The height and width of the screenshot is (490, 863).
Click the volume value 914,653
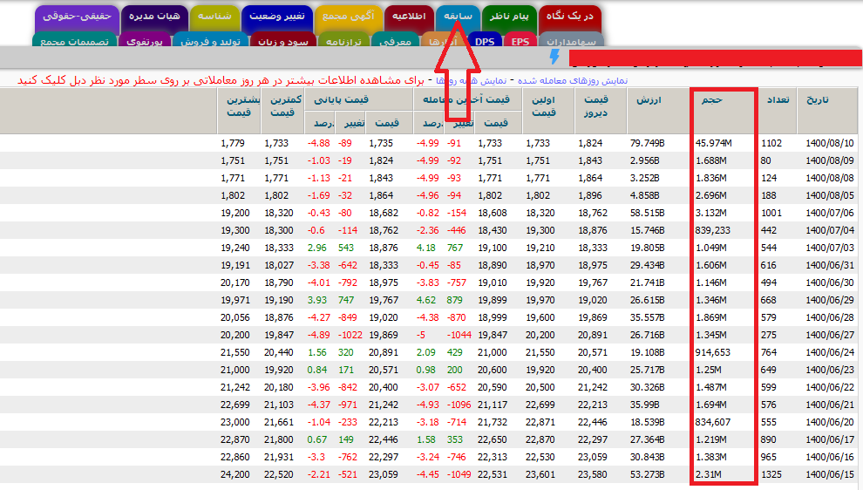[713, 352]
